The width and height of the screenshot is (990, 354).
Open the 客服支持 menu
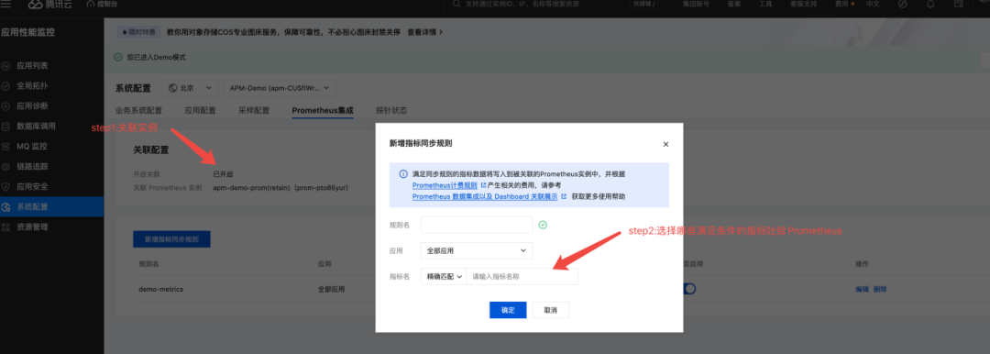click(x=803, y=4)
